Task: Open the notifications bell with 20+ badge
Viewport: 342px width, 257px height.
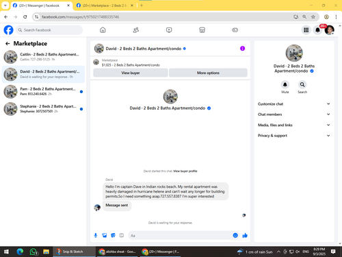Action: [317, 30]
